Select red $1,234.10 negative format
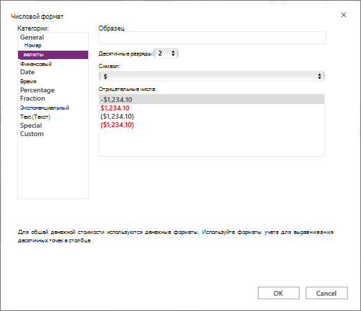This screenshot has width=361, height=311. (x=115, y=108)
